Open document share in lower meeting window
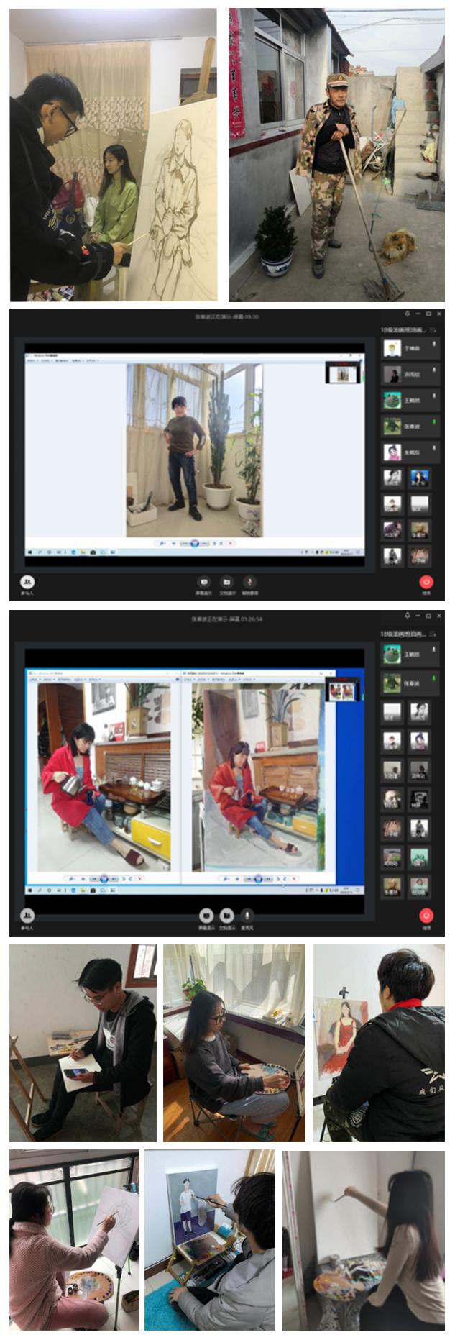Screen dimensions: 455x1340 226,915
